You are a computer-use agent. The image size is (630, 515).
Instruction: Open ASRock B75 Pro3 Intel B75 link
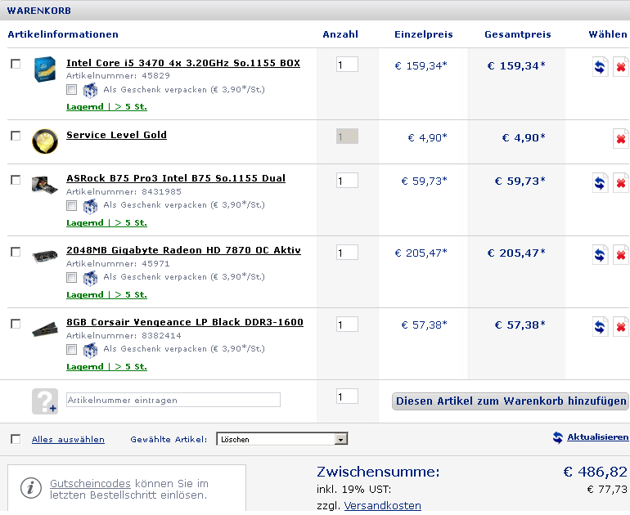(x=176, y=178)
